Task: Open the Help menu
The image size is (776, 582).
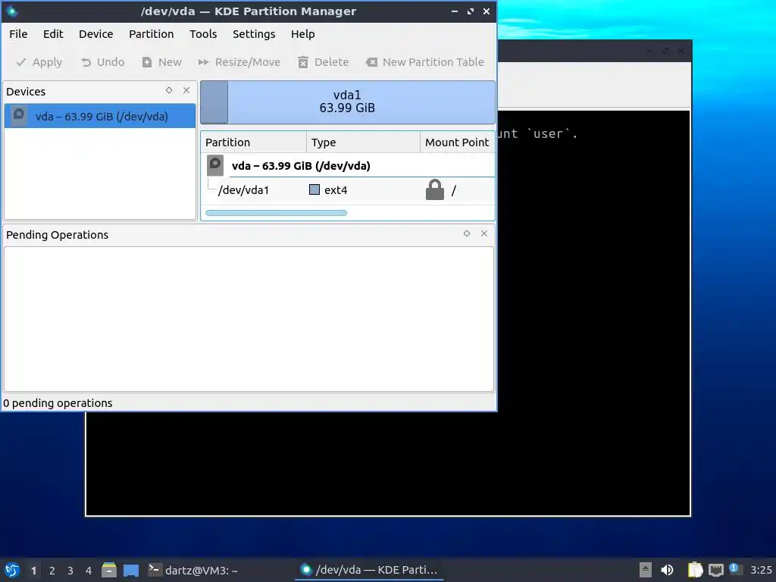Action: tap(303, 34)
